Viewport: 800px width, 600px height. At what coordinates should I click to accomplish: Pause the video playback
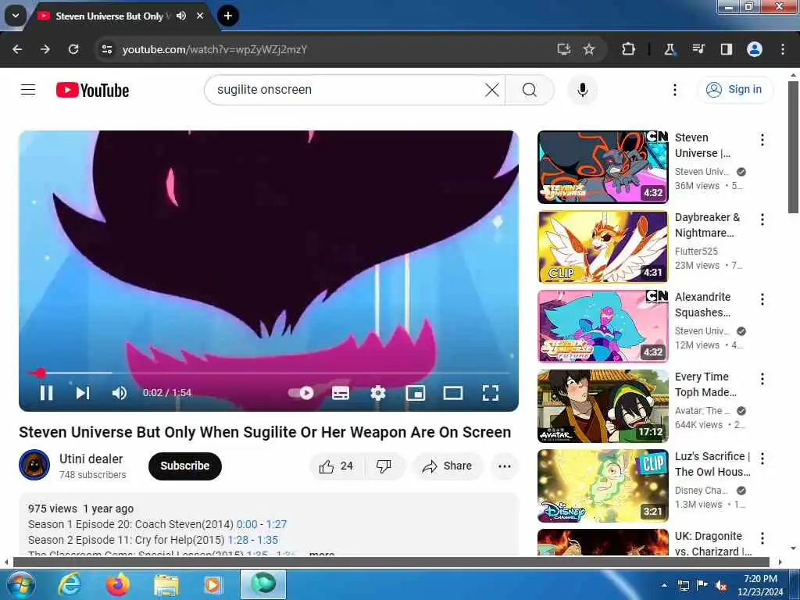(x=46, y=393)
